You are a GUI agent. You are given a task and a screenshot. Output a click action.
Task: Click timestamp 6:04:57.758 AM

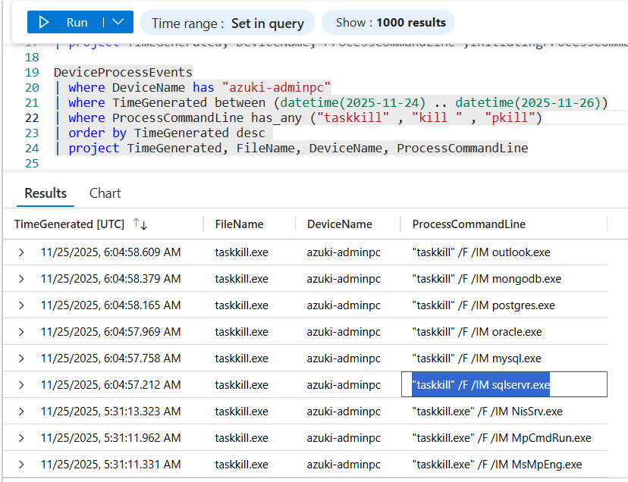pos(111,358)
